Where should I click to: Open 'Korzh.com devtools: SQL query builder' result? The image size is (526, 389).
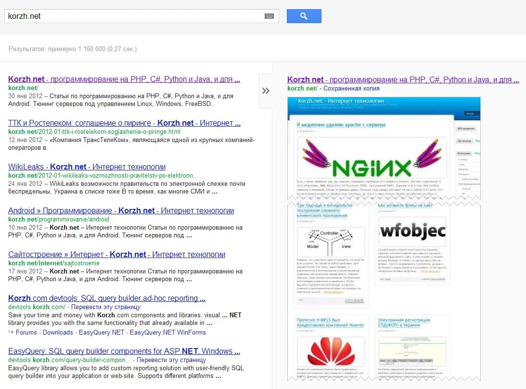click(x=107, y=298)
